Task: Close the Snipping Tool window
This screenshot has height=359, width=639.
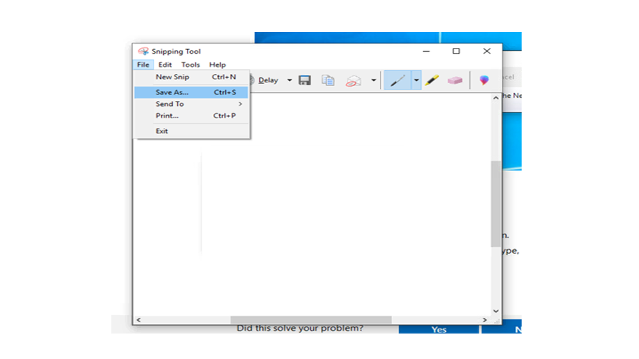Action: [487, 51]
